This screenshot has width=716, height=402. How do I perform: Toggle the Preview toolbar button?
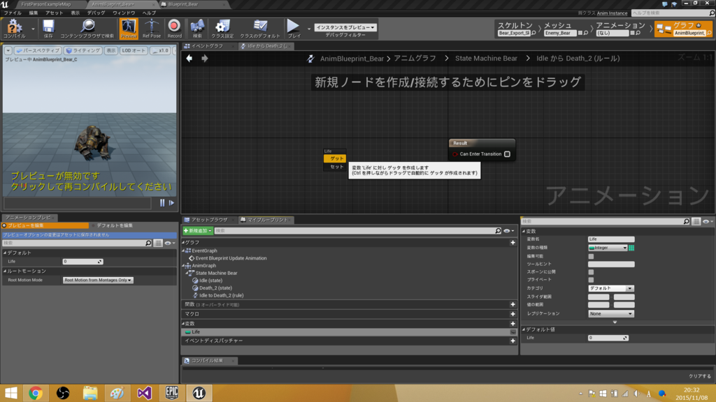(129, 28)
